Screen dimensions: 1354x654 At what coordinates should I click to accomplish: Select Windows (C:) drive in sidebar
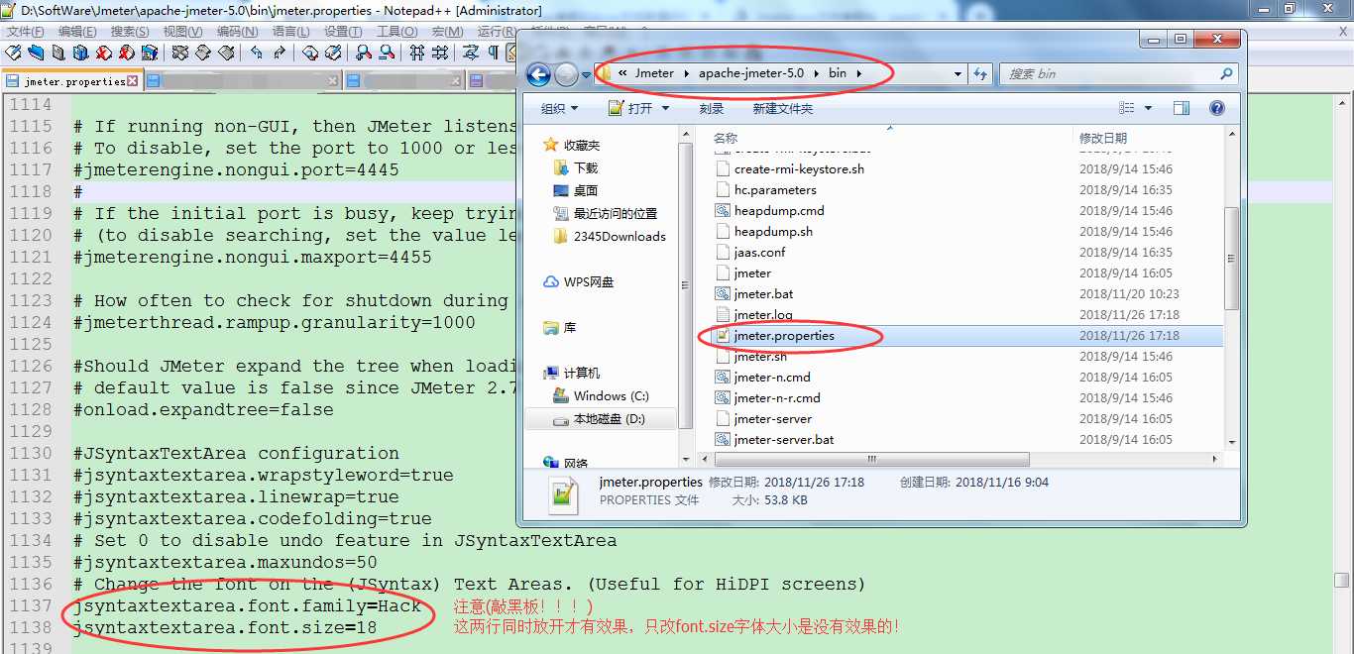coord(603,395)
